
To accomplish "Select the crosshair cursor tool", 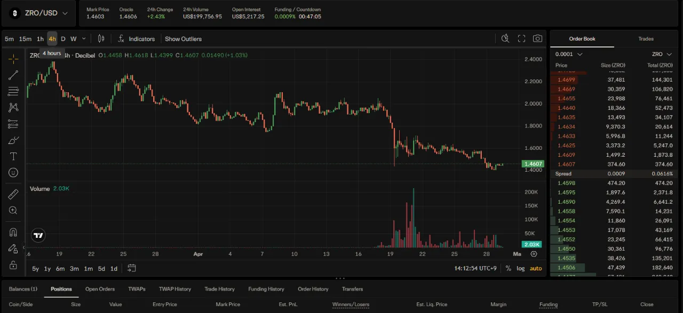I will tap(13, 59).
